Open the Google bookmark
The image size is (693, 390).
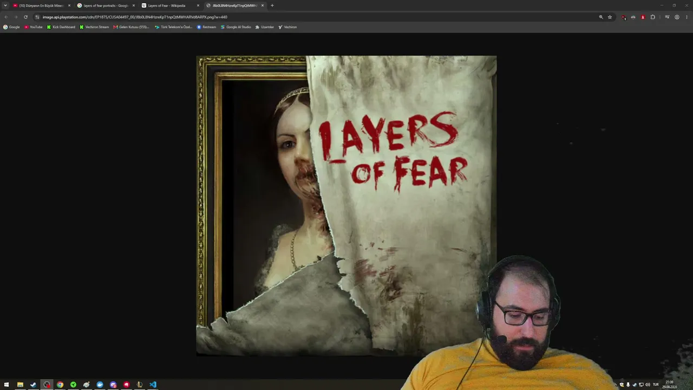pyautogui.click(x=11, y=27)
